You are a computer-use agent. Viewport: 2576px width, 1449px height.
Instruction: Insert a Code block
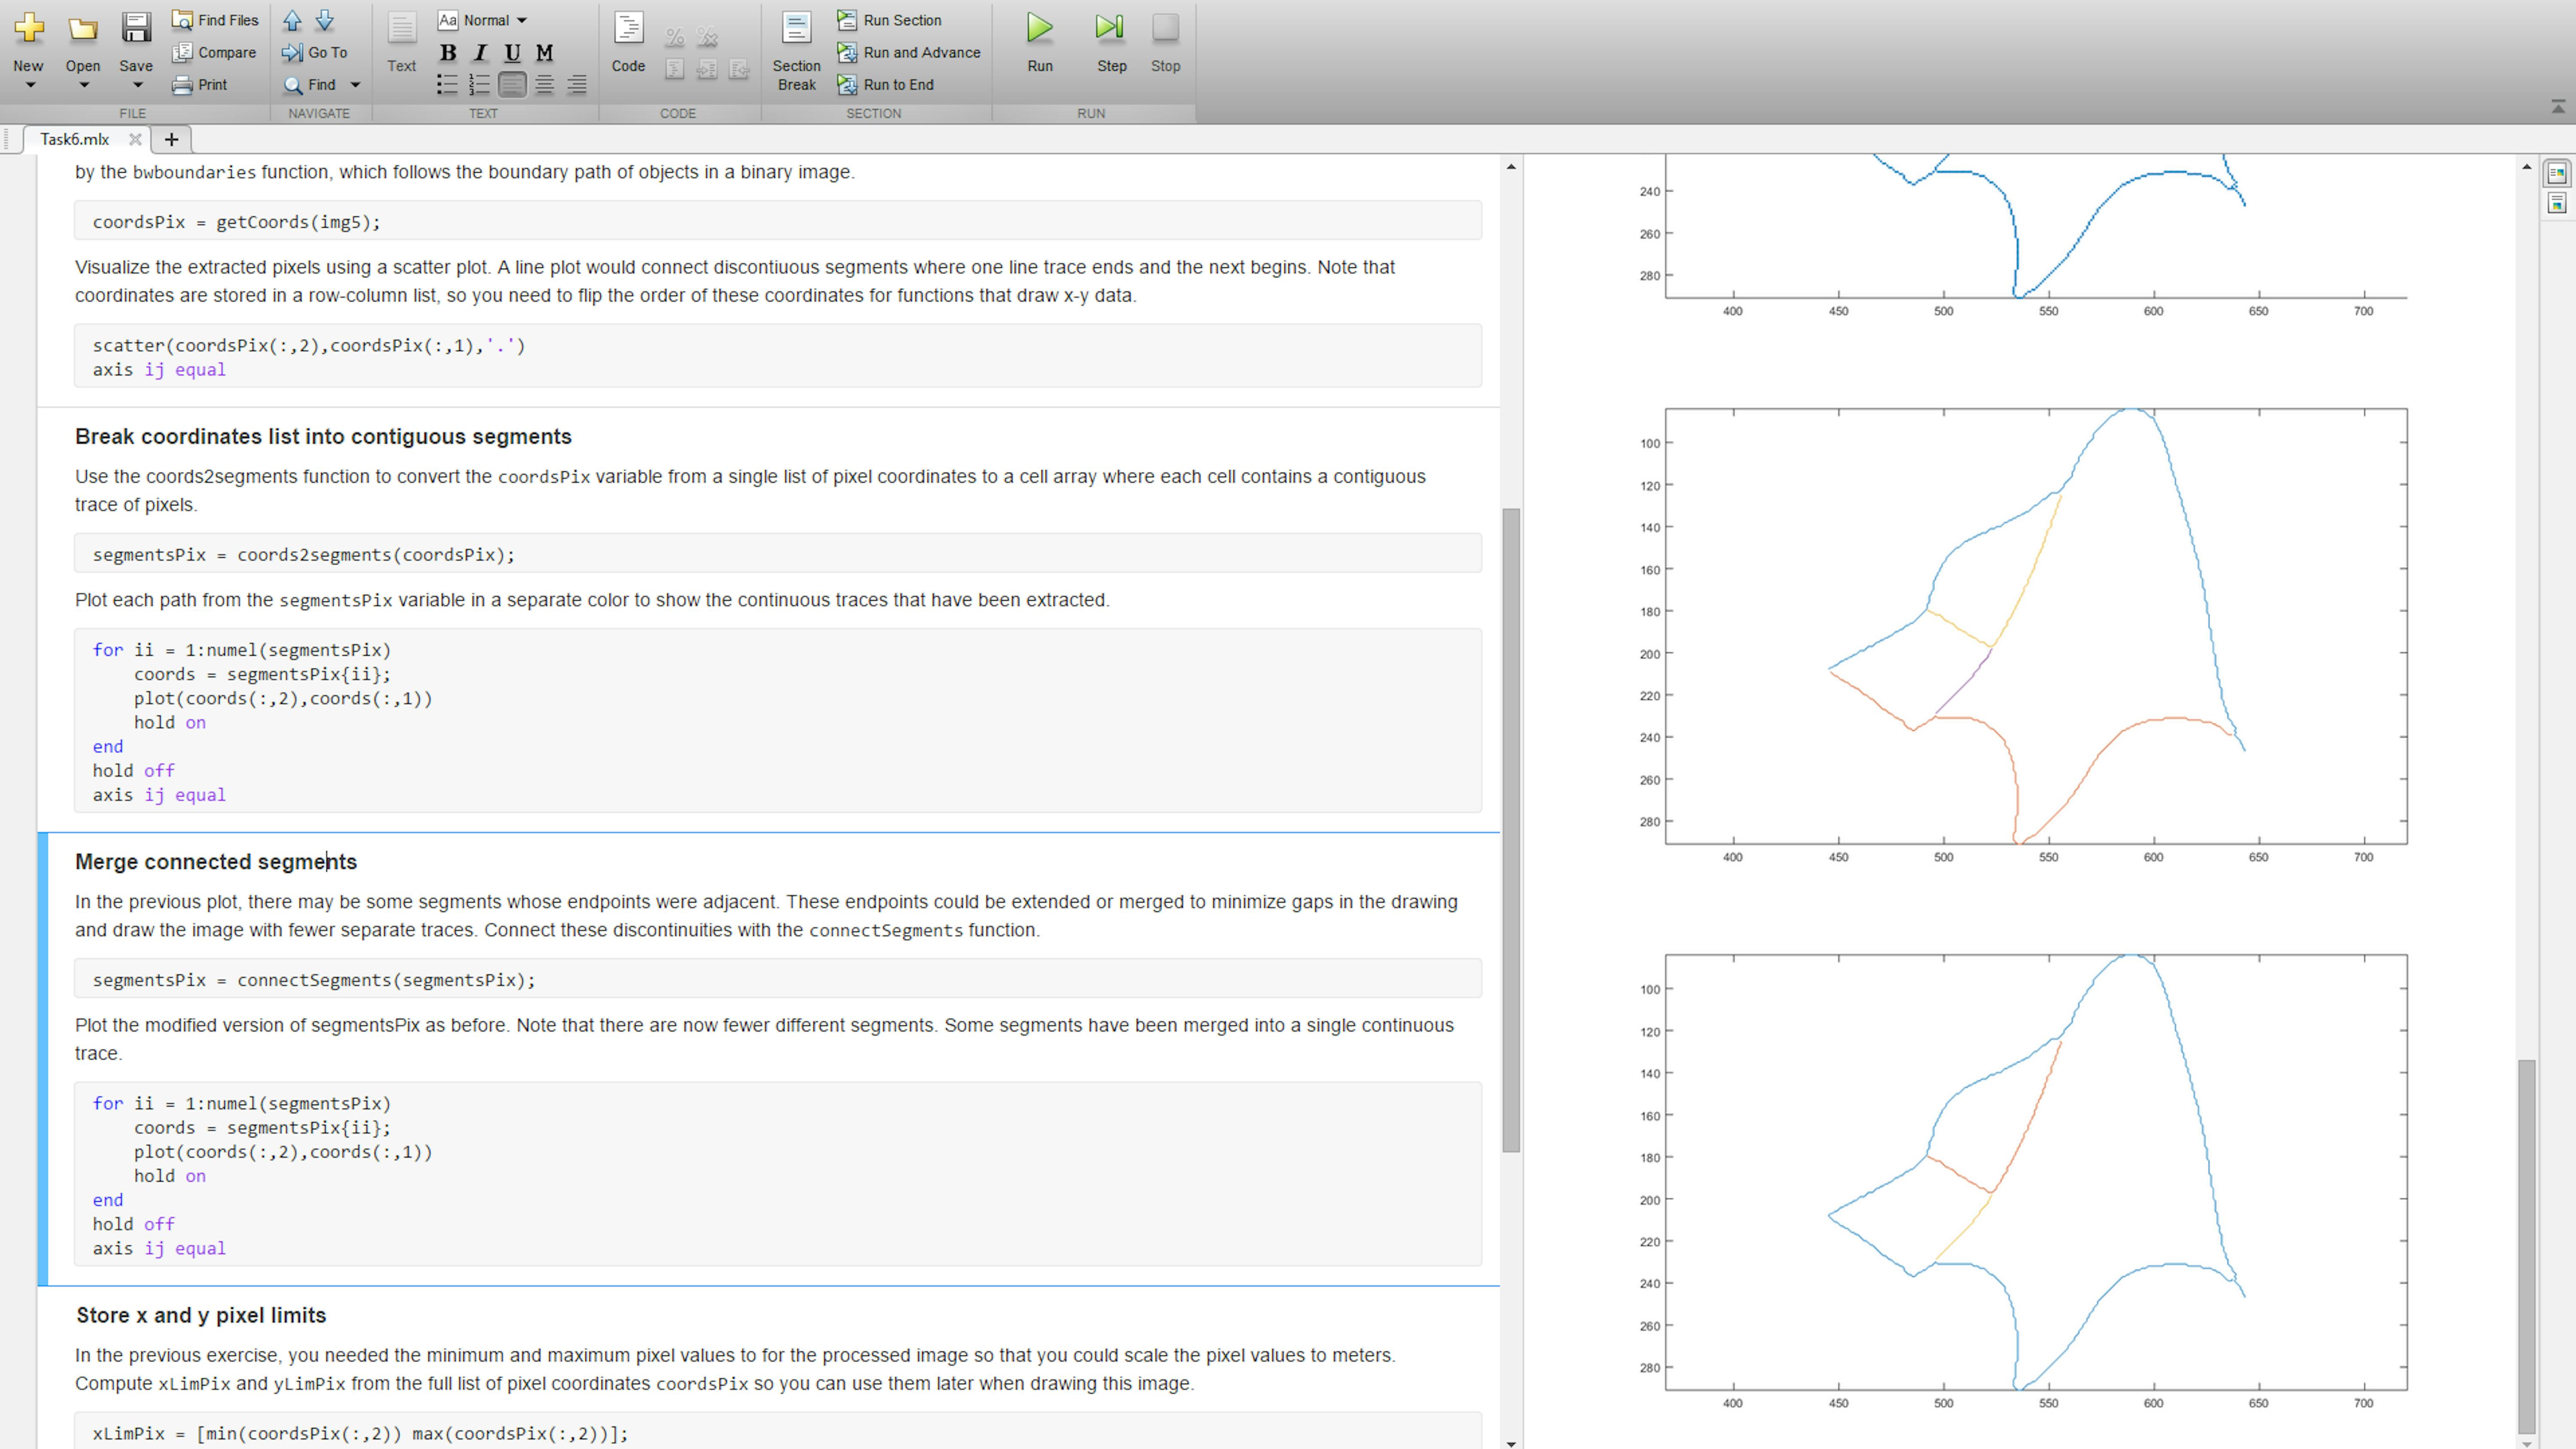[628, 43]
